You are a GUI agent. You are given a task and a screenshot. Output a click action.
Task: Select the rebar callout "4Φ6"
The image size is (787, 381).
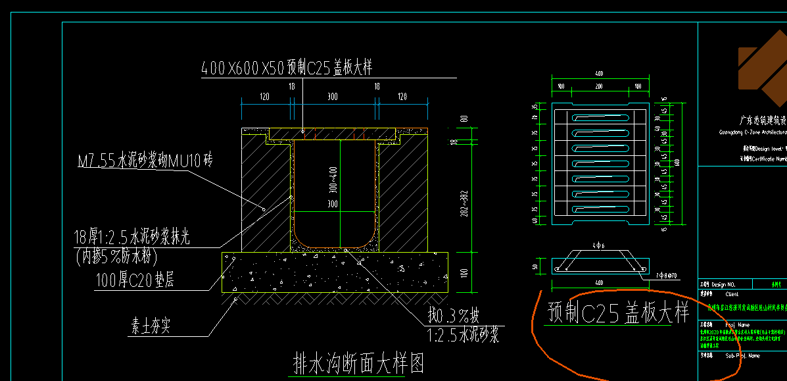click(x=599, y=246)
